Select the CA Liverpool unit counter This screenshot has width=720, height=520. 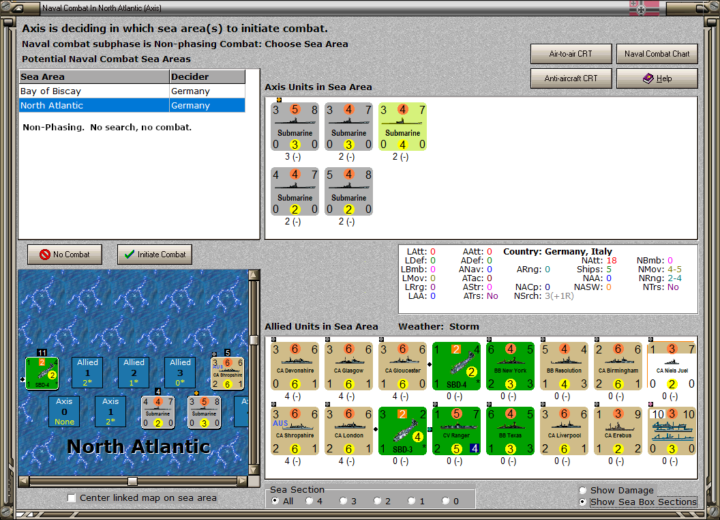[x=564, y=431]
